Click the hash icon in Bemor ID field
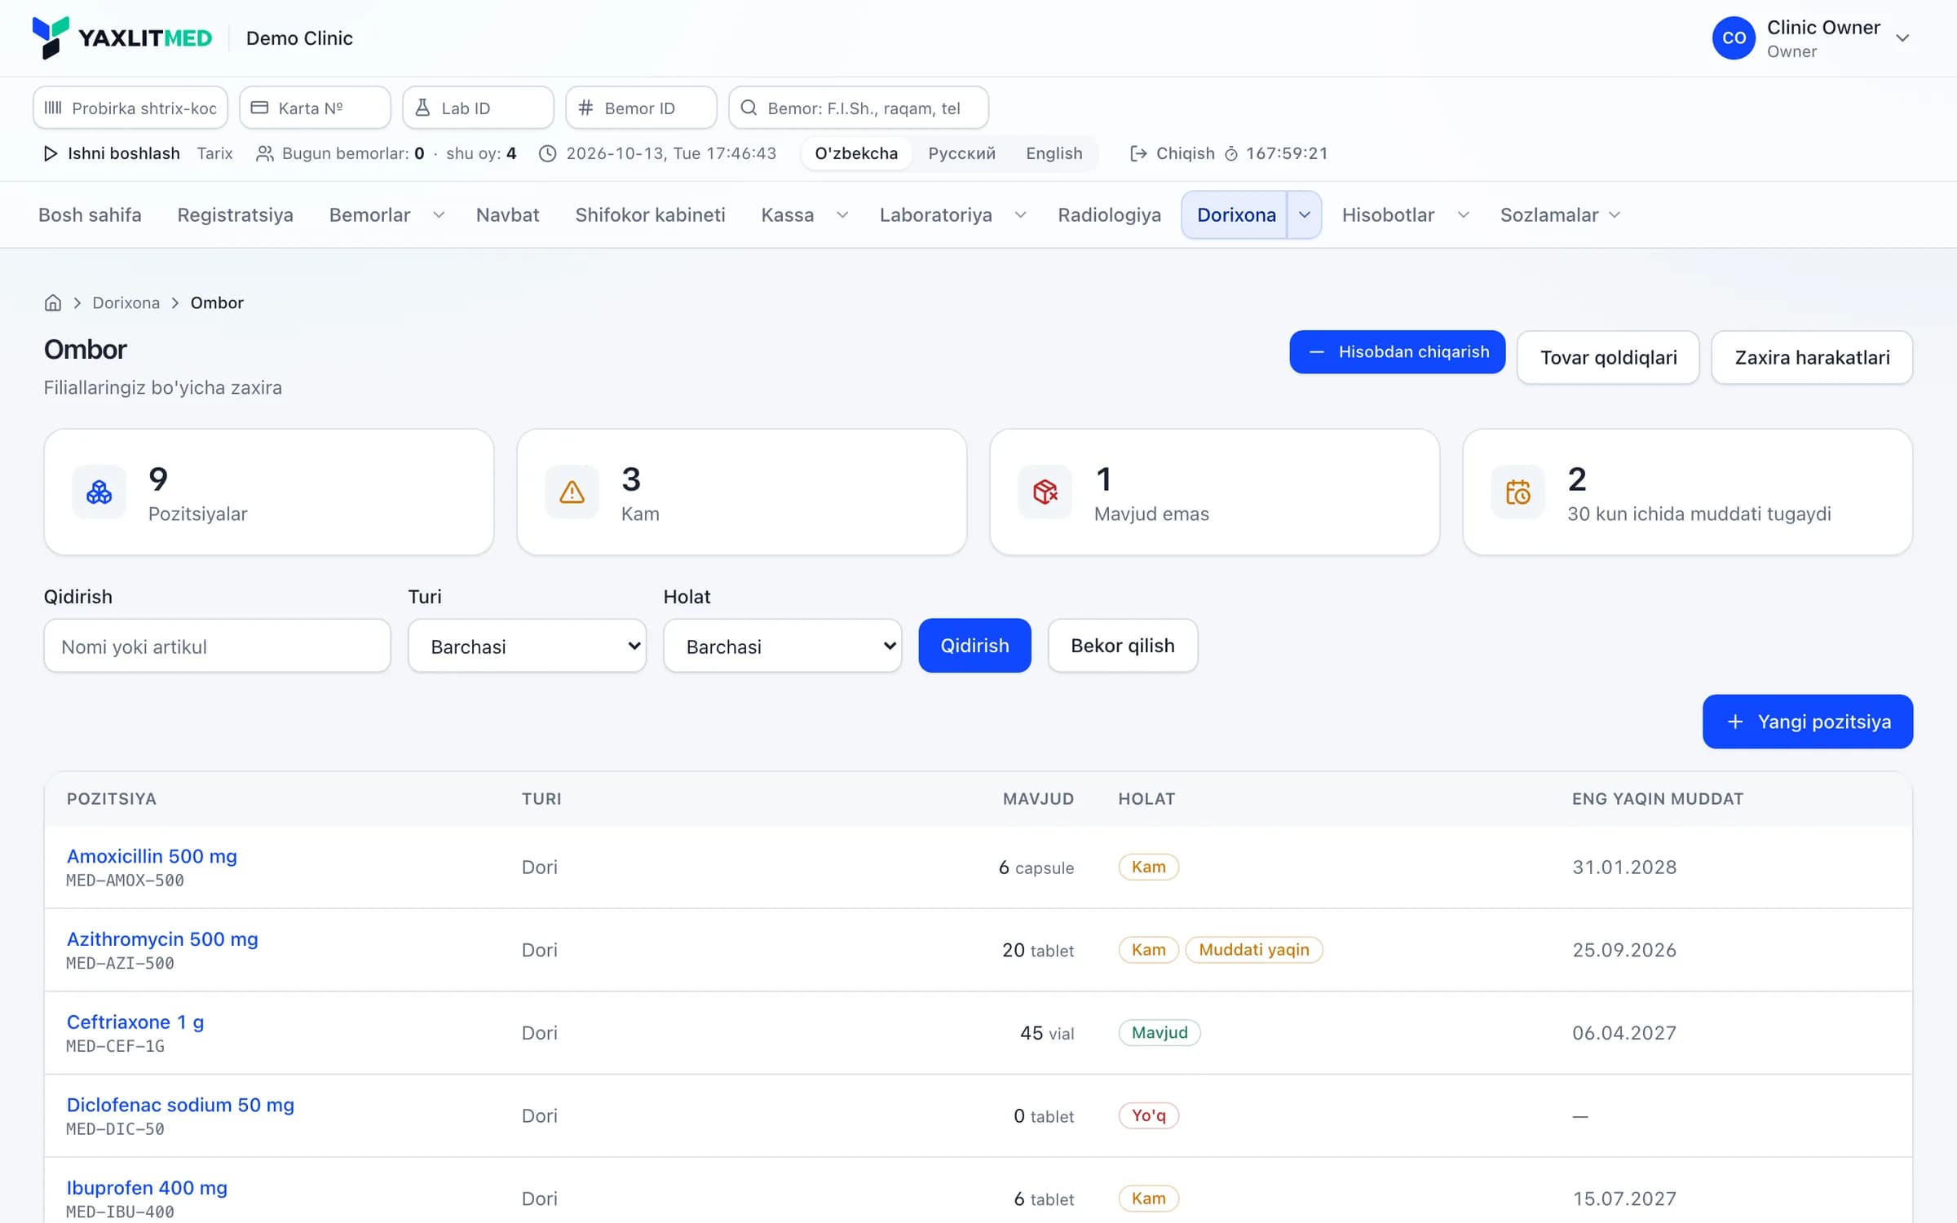The image size is (1957, 1223). (585, 108)
